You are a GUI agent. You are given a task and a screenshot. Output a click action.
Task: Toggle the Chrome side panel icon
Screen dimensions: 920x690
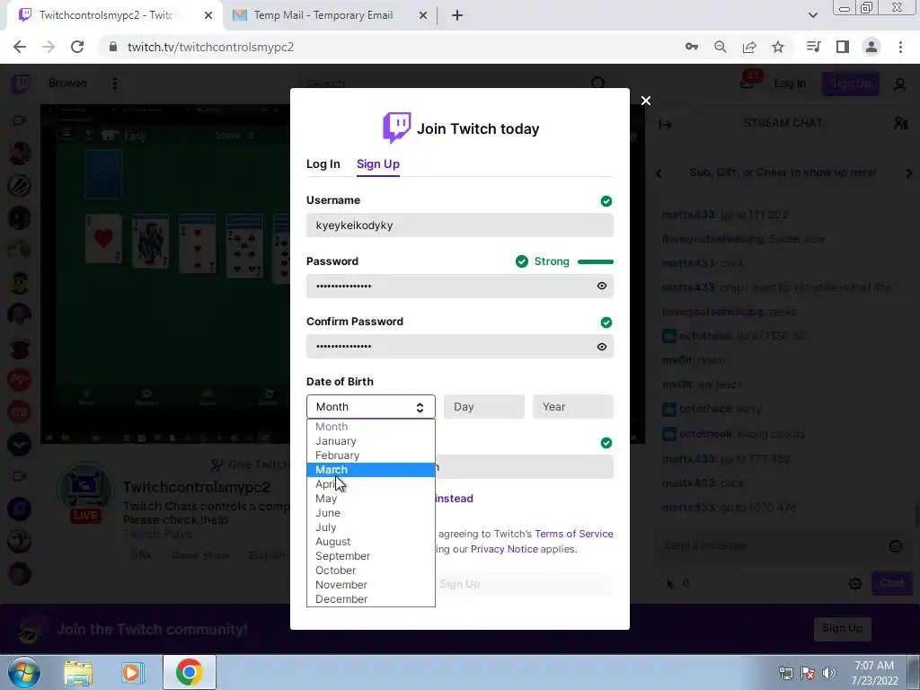tap(843, 47)
